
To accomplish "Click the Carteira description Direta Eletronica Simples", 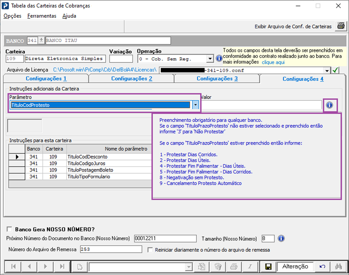I will tap(65, 59).
